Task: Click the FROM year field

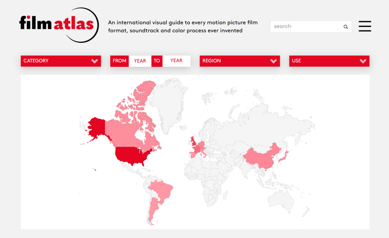Action: (140, 61)
